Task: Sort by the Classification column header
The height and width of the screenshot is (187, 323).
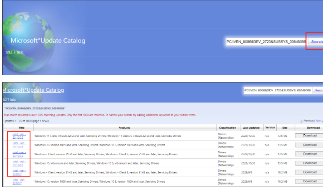Action: (228, 128)
